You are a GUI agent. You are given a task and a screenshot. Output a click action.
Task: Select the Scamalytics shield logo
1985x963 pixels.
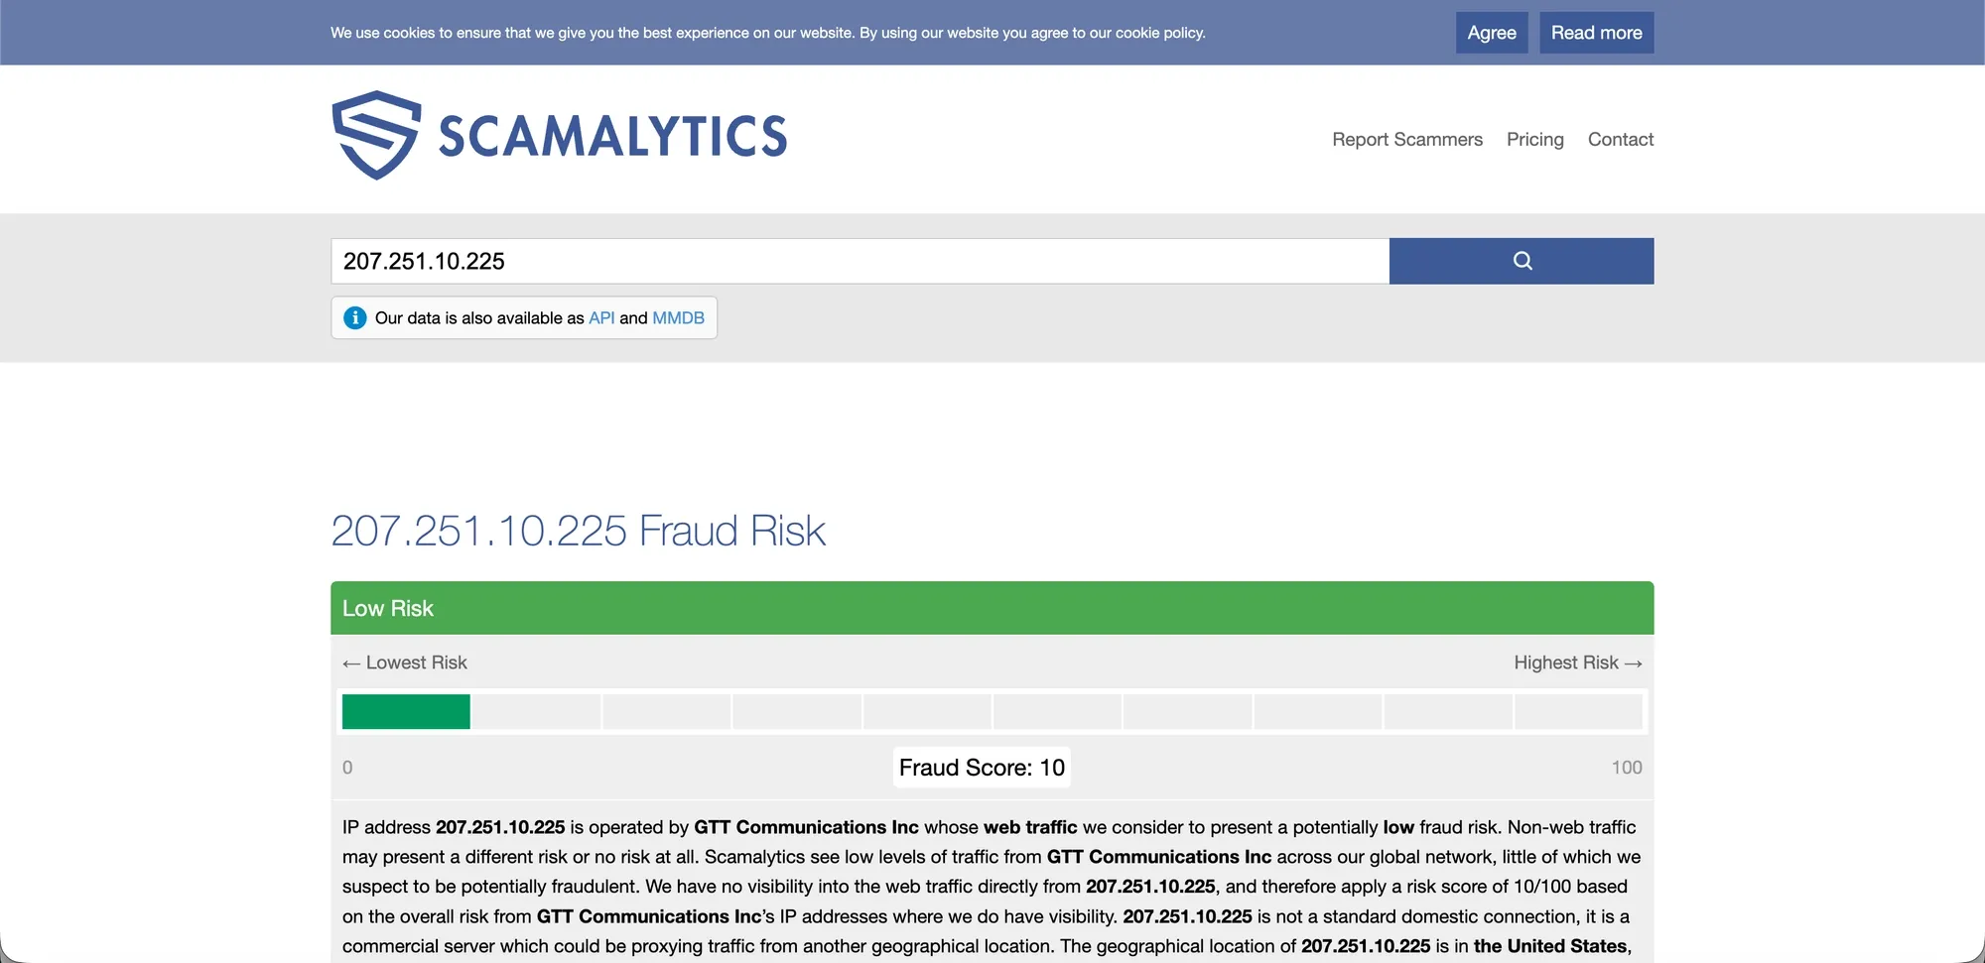(378, 133)
